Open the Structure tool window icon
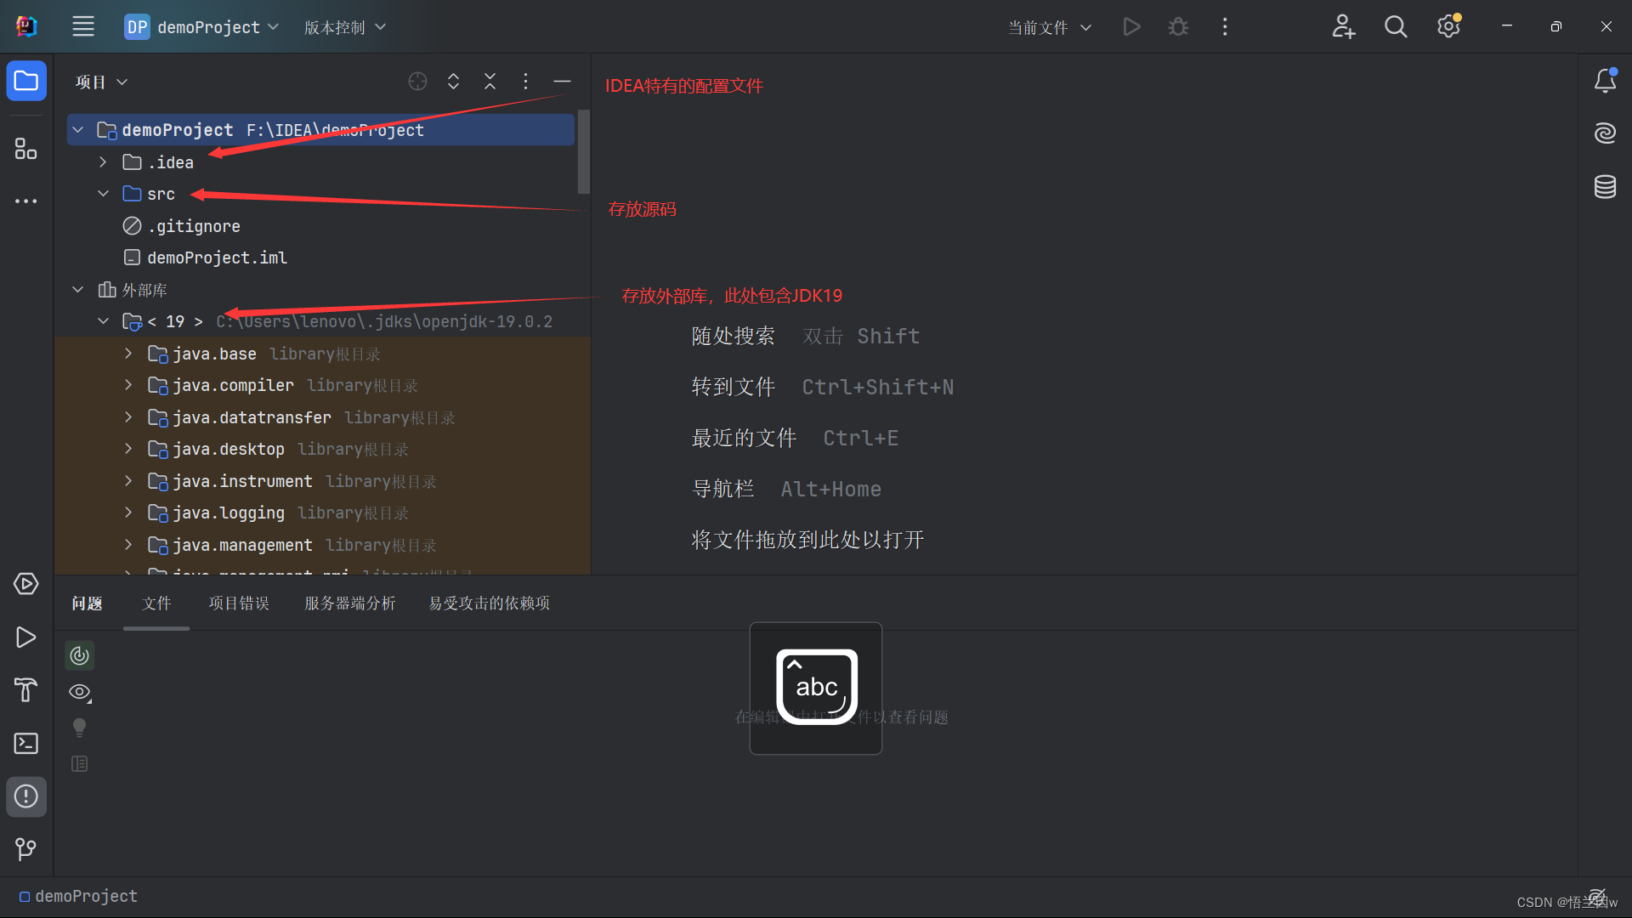Viewport: 1632px width, 918px height. 26,149
